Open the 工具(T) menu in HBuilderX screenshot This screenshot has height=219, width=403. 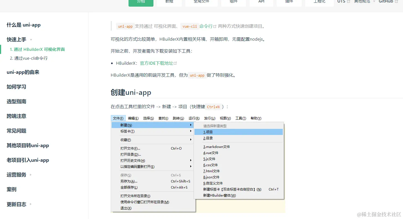[241, 118]
